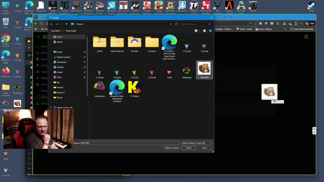324x182 pixels.
Task: Change the view layout icon in dialog
Action: [196, 31]
